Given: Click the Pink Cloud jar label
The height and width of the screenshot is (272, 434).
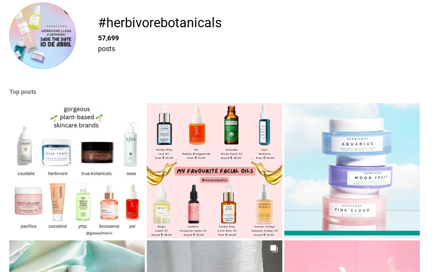Looking at the screenshot, I should pyautogui.click(x=352, y=210).
